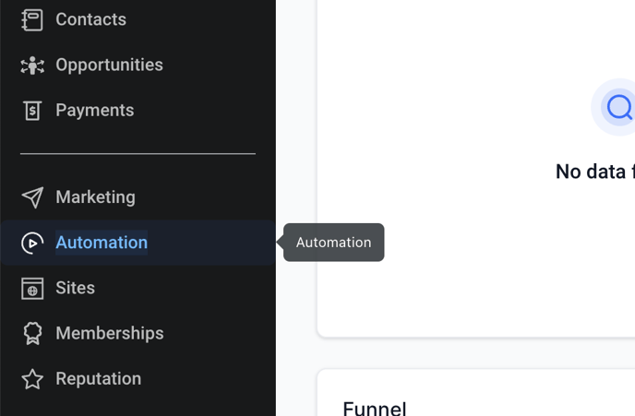Click the Funnel card heading

pyautogui.click(x=374, y=407)
